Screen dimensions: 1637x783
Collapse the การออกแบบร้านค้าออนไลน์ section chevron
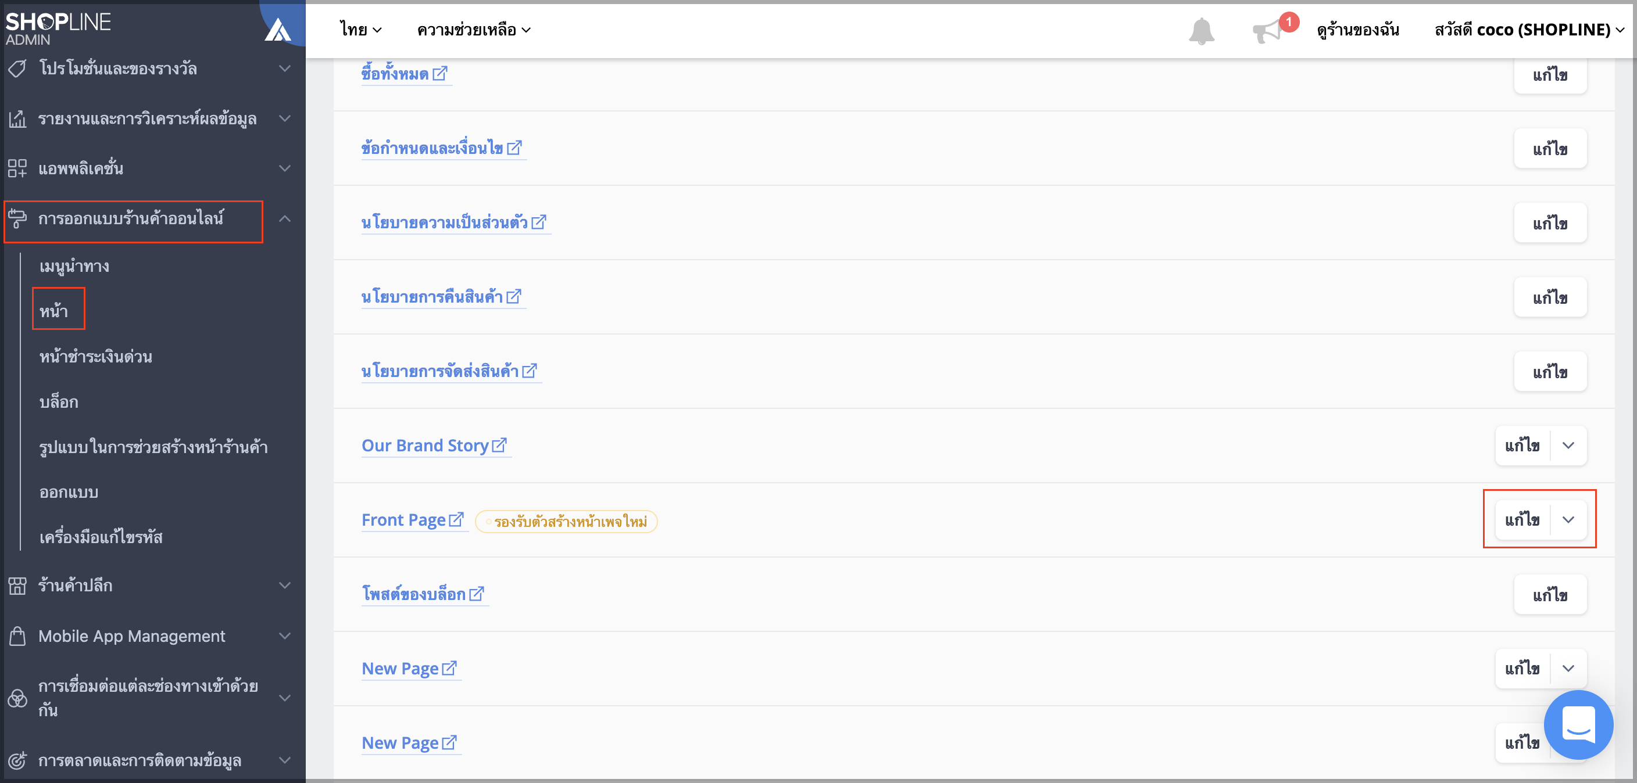click(285, 218)
